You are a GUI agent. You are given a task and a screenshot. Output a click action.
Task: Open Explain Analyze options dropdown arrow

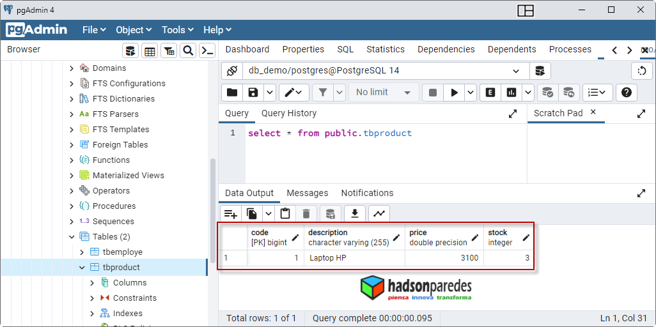click(528, 93)
